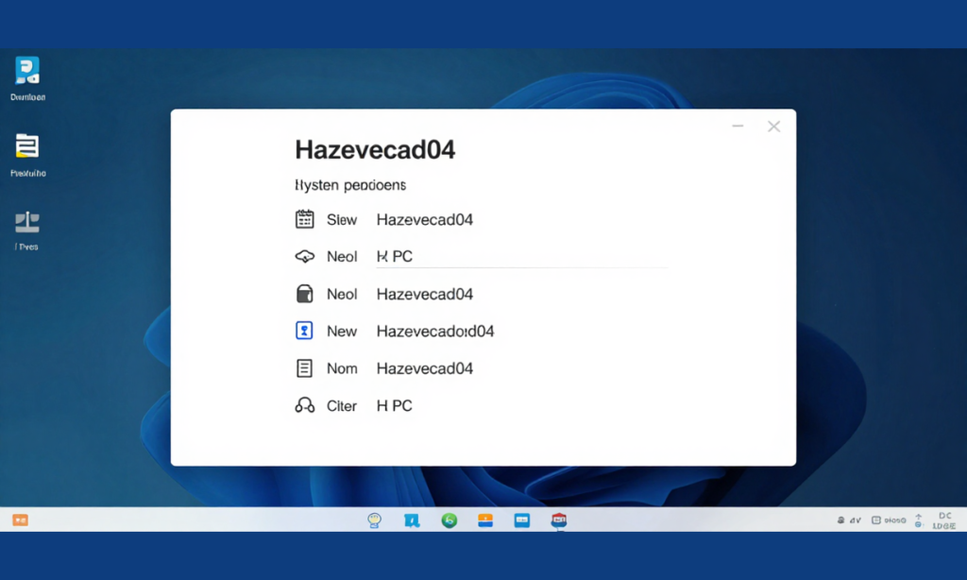Open the top desktop shortcut icon
Viewport: 967px width, 580px height.
click(27, 71)
